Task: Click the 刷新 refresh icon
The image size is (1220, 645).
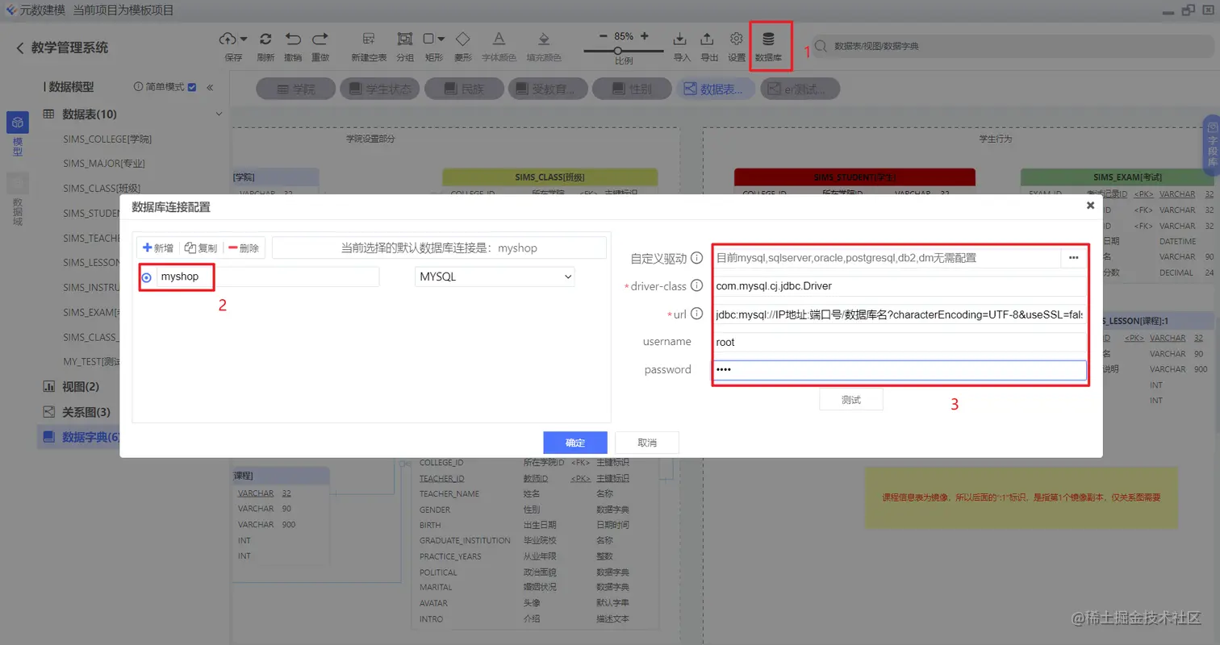Action: 265,39
